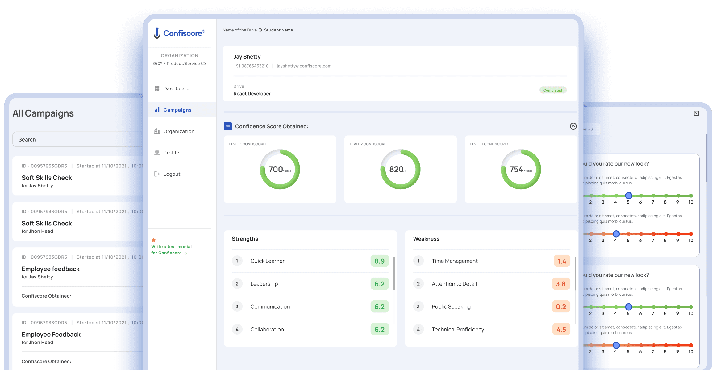Click the Weakness list scrollbar
Viewport: 716px width, 370px height.
tap(575, 274)
